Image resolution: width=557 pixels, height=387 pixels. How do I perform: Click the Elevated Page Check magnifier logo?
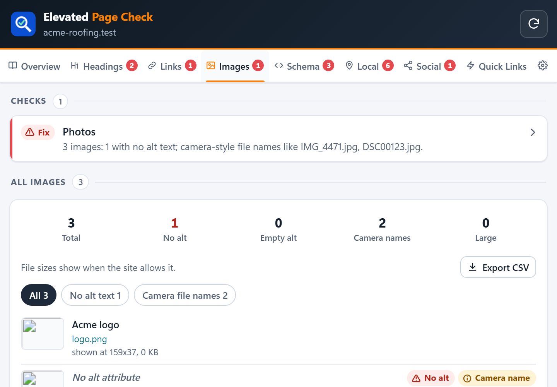click(x=23, y=24)
